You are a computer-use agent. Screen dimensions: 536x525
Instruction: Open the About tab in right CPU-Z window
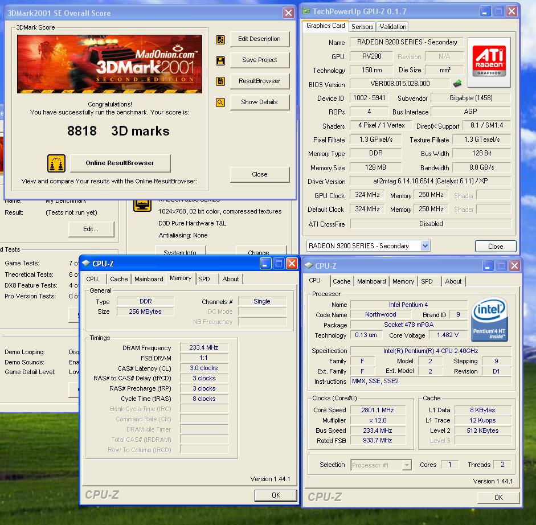[x=453, y=281]
